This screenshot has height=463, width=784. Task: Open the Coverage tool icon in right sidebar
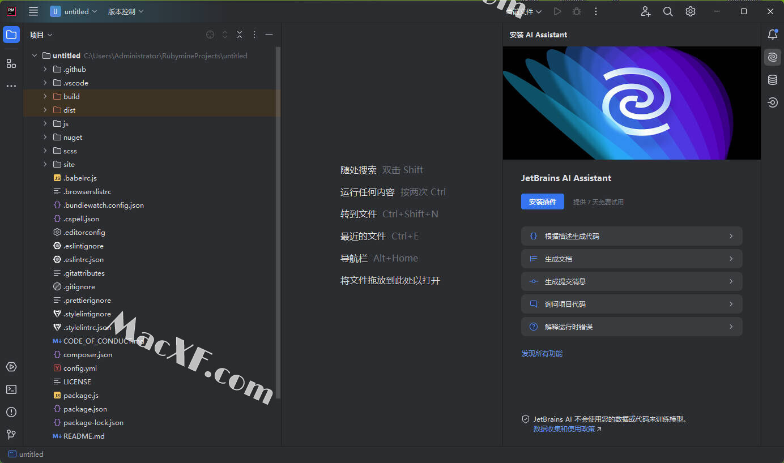tap(773, 102)
